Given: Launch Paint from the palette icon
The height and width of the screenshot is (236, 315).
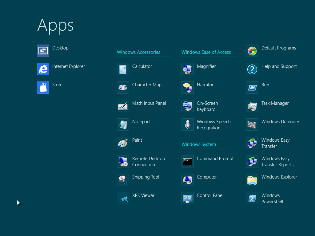Looking at the screenshot, I should click(123, 143).
